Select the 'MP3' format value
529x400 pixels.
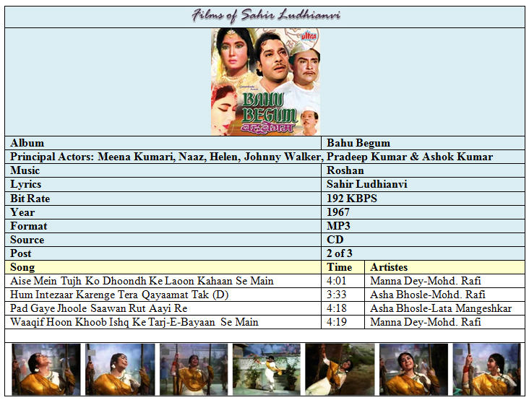coord(338,226)
